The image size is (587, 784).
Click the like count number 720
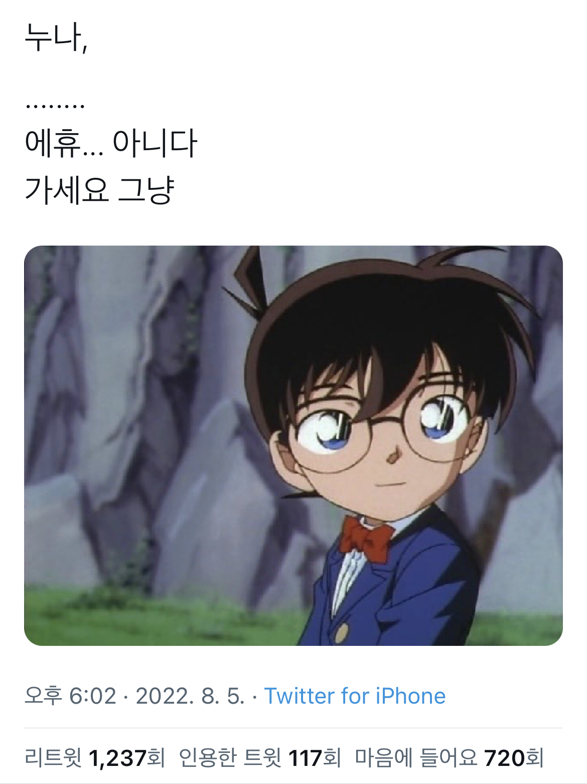[505, 758]
